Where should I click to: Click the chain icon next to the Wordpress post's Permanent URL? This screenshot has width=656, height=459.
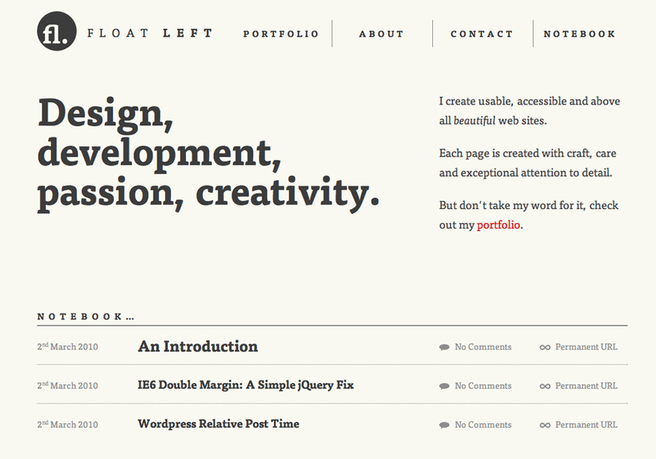pyautogui.click(x=546, y=424)
